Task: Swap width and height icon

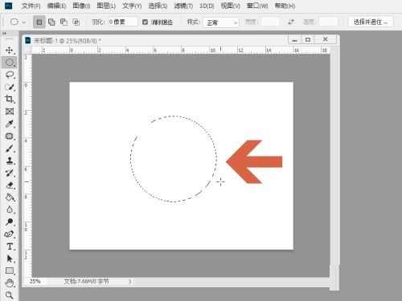Action: (x=291, y=22)
